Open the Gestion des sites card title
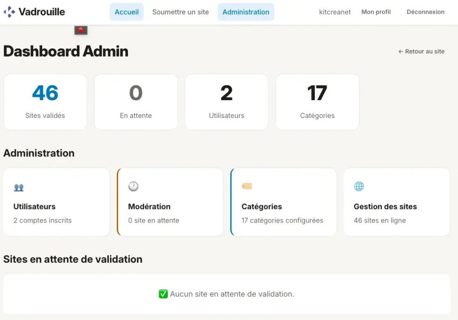458x320 pixels. click(x=385, y=206)
